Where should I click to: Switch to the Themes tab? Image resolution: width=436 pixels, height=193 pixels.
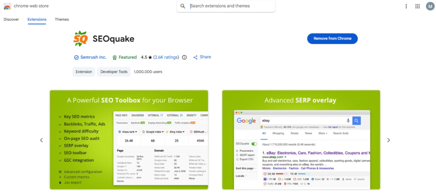tap(62, 20)
